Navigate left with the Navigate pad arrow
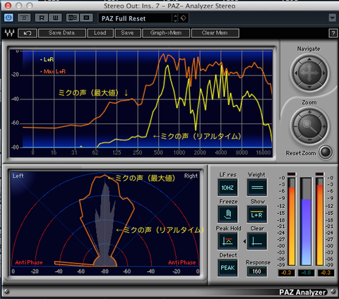 (296, 73)
